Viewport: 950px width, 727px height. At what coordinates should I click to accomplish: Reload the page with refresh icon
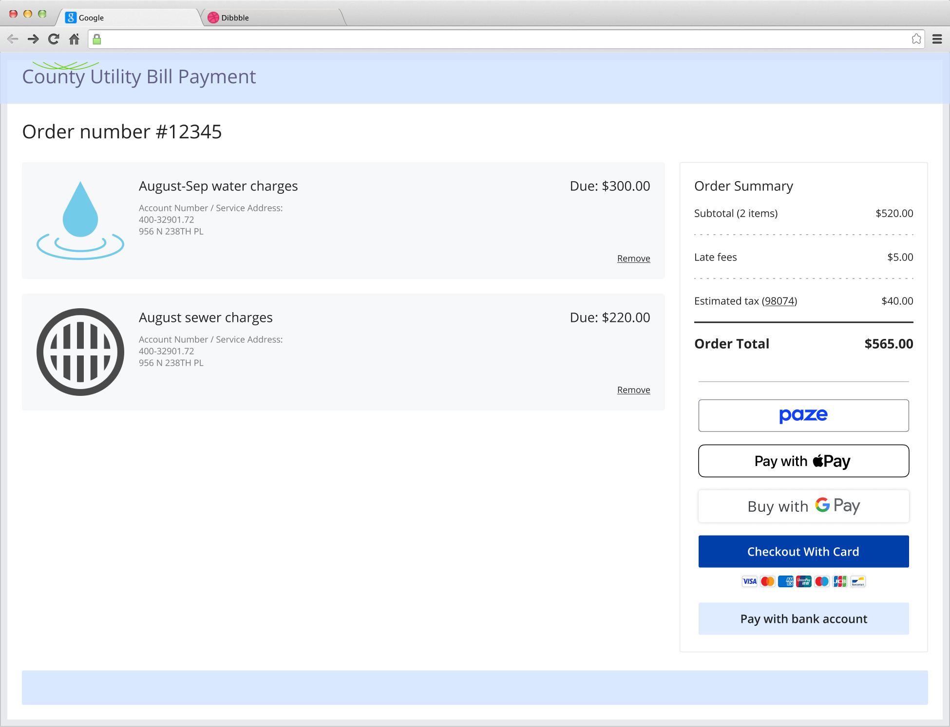pyautogui.click(x=54, y=39)
